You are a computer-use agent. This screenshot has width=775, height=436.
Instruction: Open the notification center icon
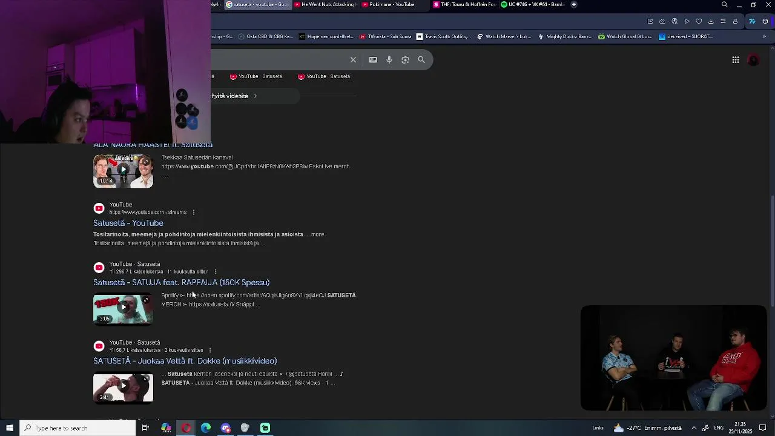click(x=763, y=428)
